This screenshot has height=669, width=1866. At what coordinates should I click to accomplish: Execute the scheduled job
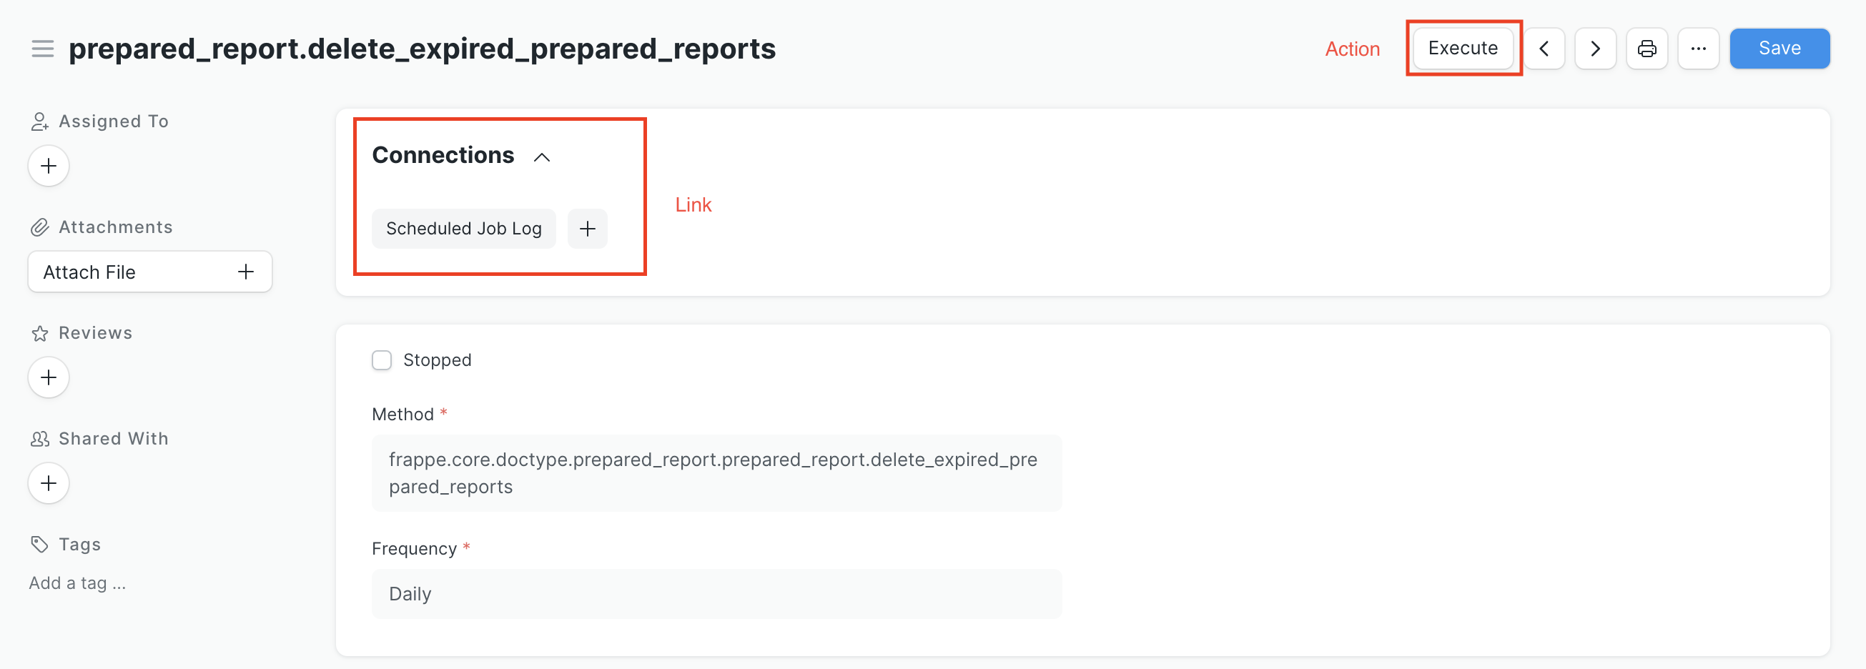pos(1463,48)
